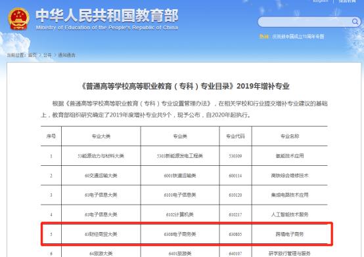Click the 序号 column header
The width and height of the screenshot is (364, 257).
tap(51, 136)
